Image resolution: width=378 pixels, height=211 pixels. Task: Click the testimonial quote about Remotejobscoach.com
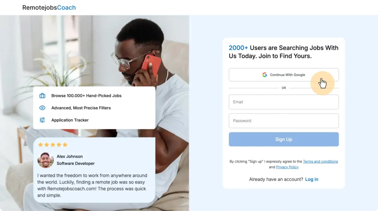92,185
